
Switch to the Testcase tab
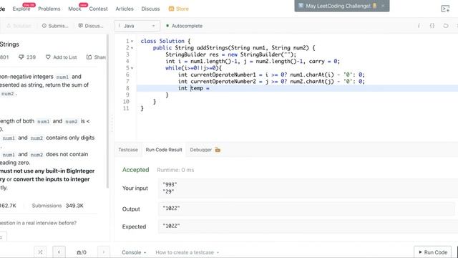tap(128, 150)
